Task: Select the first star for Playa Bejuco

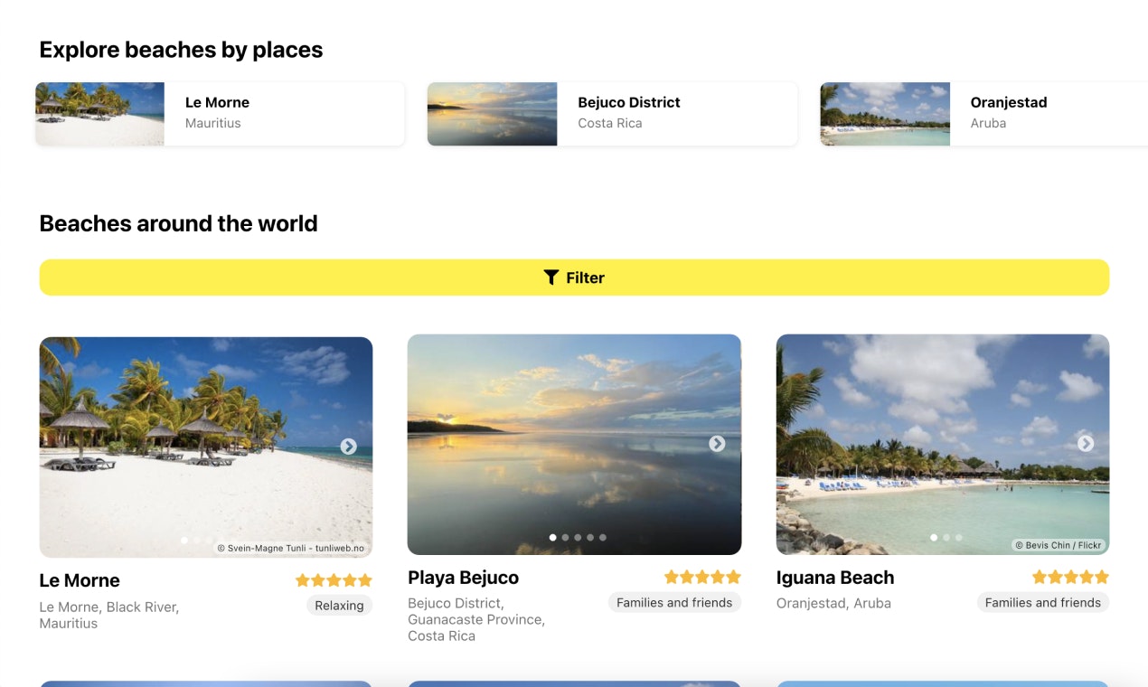Action: (x=670, y=576)
